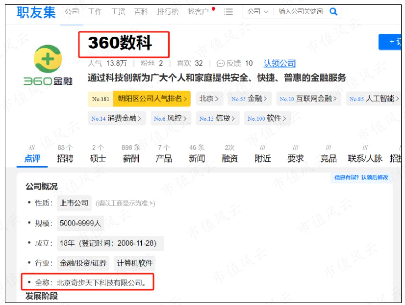
Task: Open the No.14 消费金融 ranking tag
Action: tap(117, 118)
